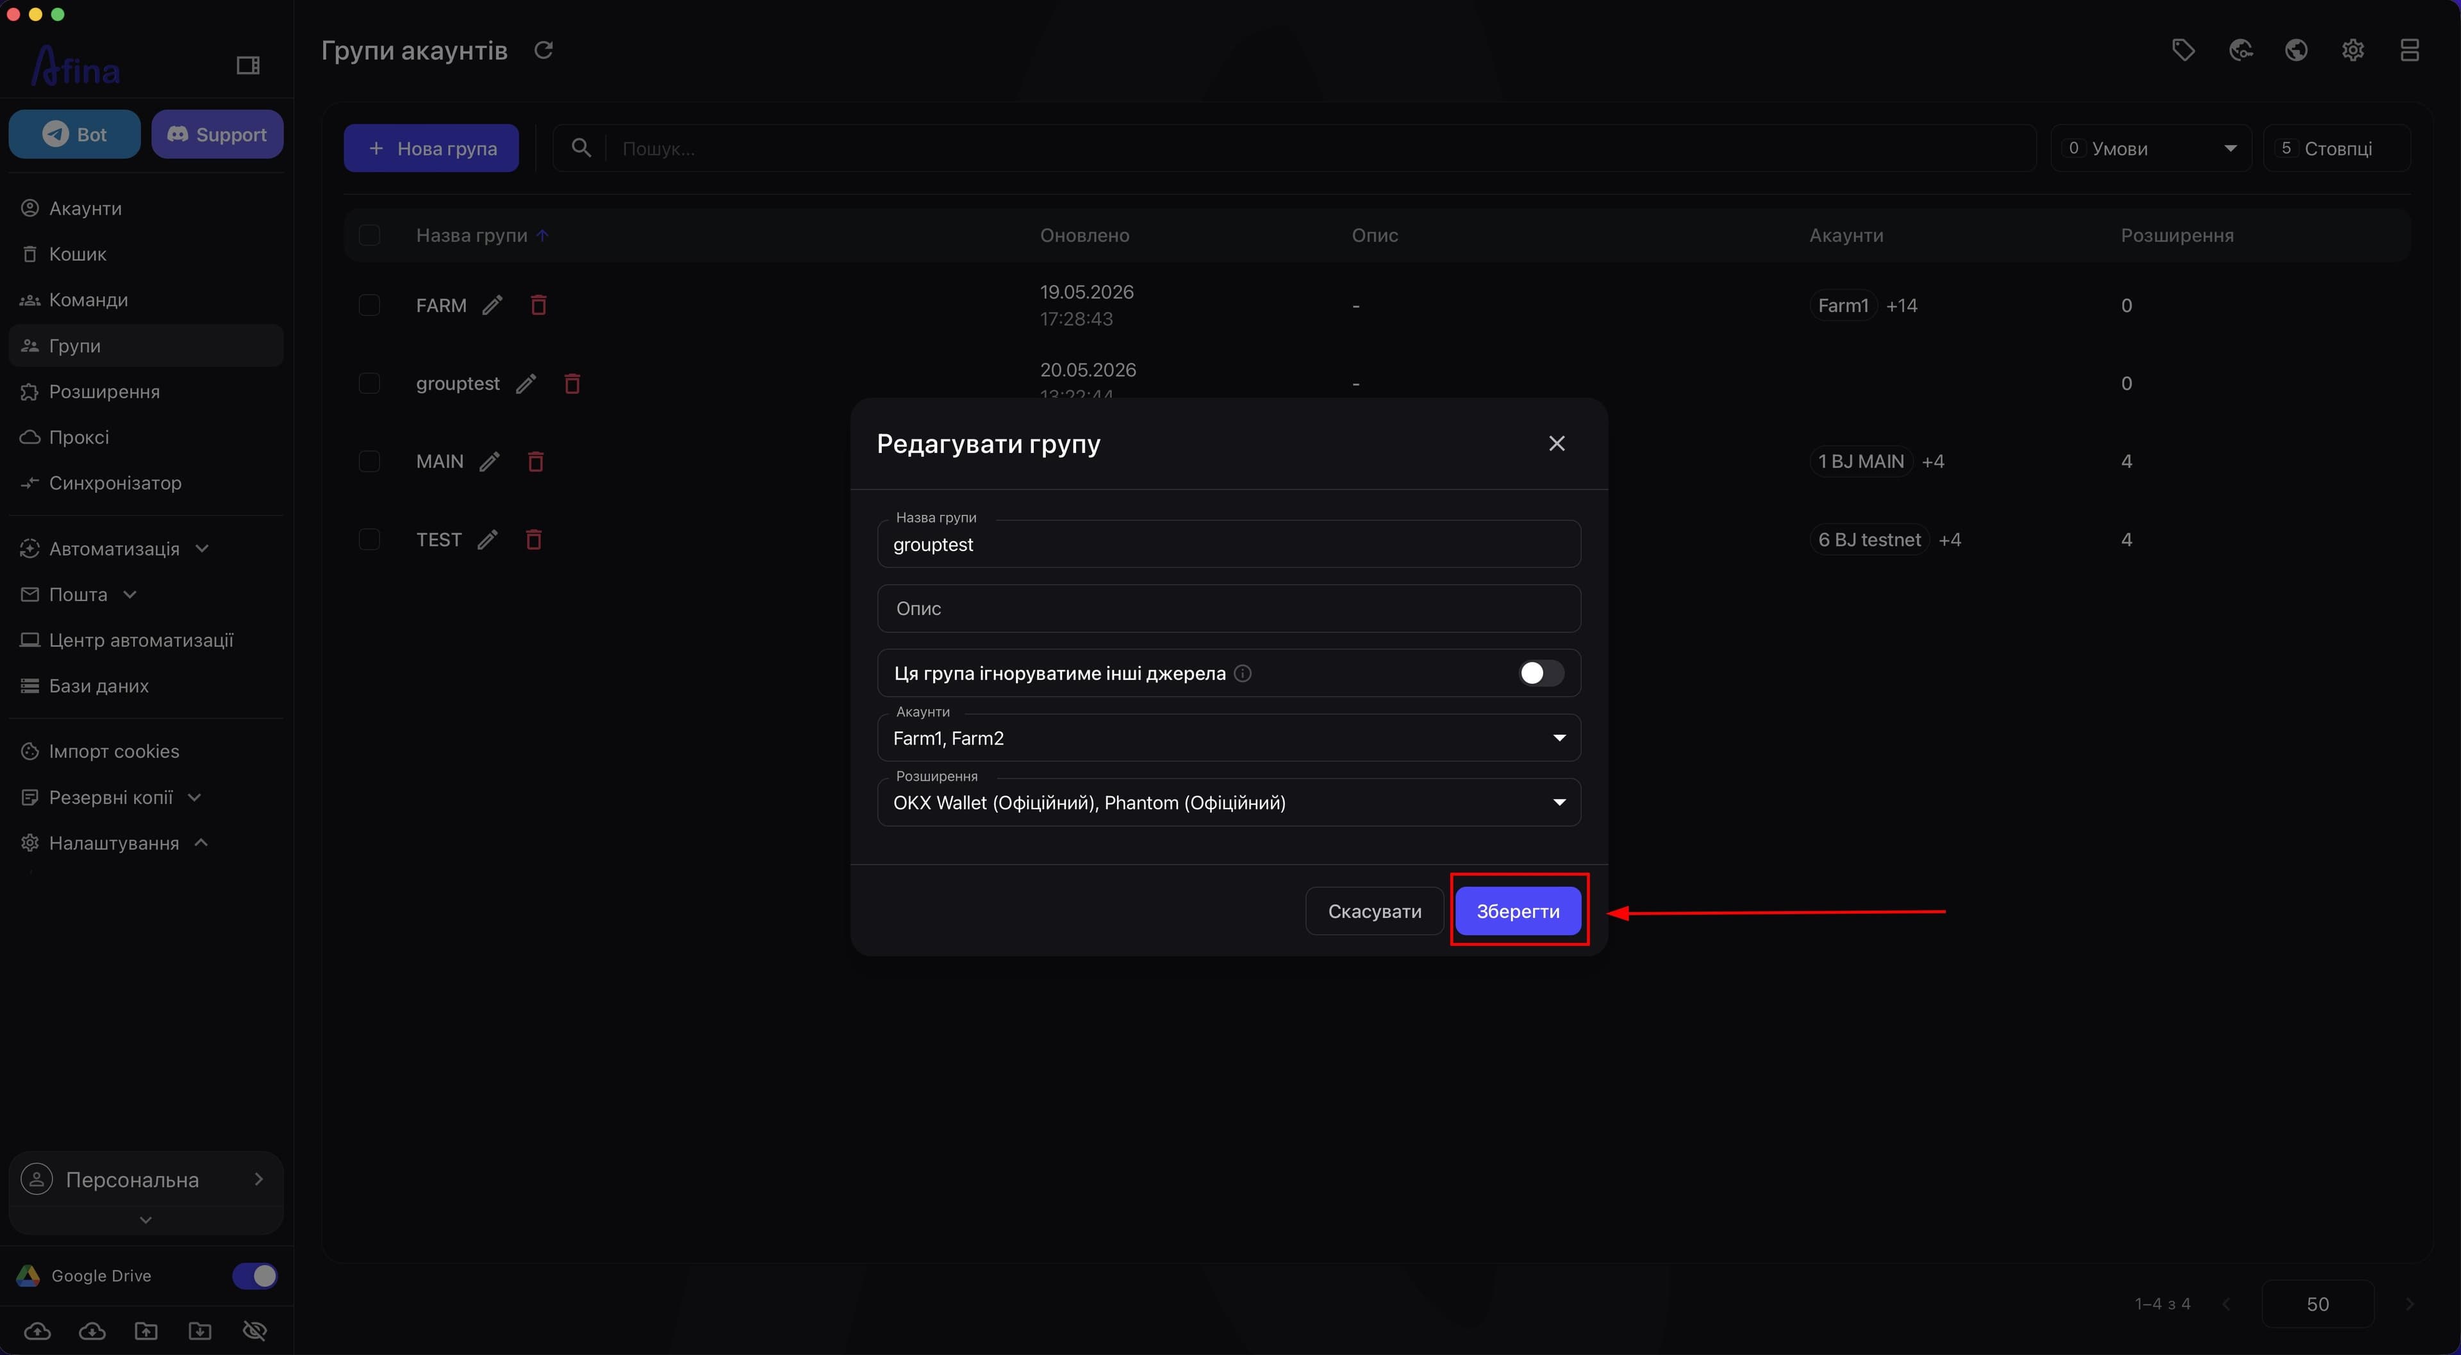The width and height of the screenshot is (2461, 1355).
Task: Click the info icon beside ignore sources
Action: click(1243, 673)
